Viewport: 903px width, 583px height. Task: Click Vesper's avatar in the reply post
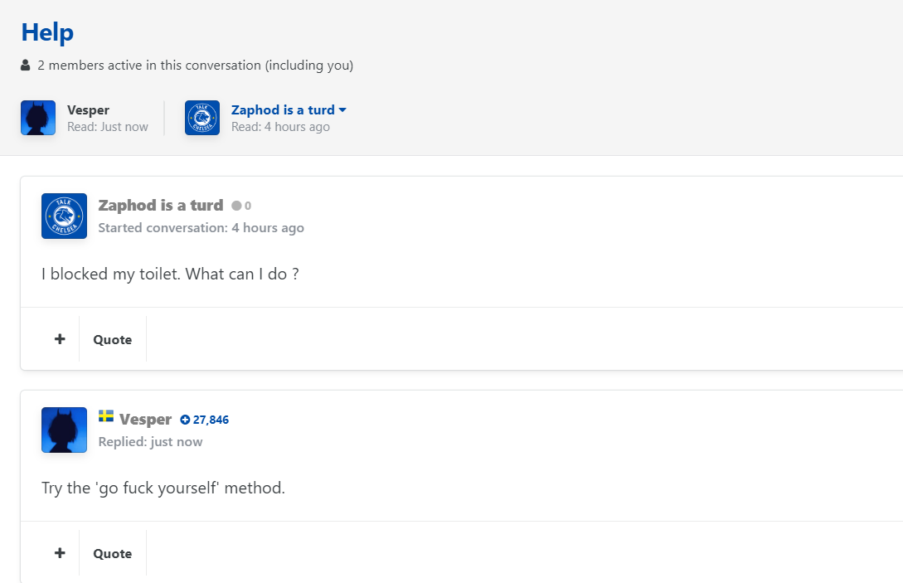(x=64, y=430)
